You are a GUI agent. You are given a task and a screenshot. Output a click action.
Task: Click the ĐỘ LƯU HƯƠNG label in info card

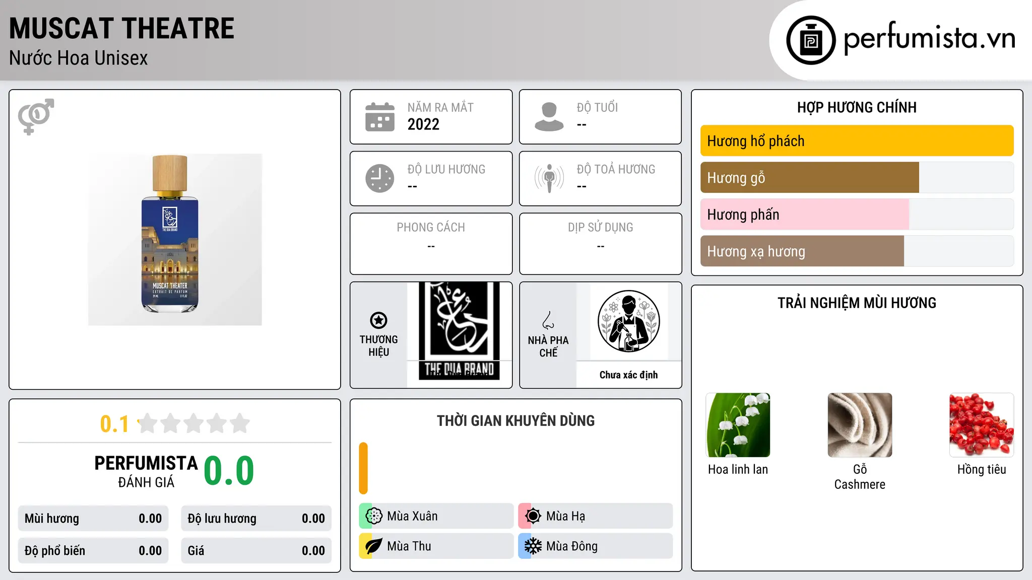point(446,169)
